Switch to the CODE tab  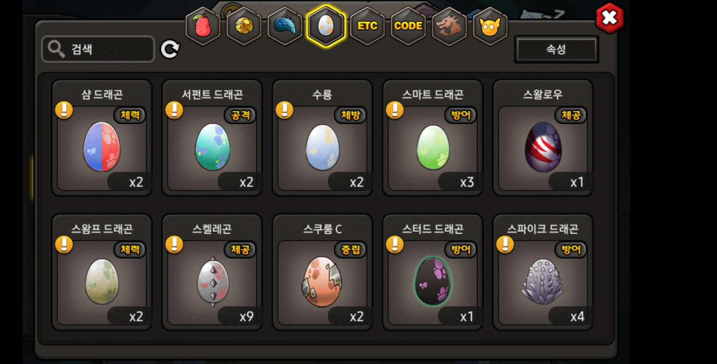point(408,26)
